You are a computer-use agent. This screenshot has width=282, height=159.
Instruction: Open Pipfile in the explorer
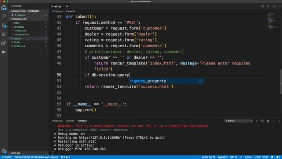coord(17,42)
